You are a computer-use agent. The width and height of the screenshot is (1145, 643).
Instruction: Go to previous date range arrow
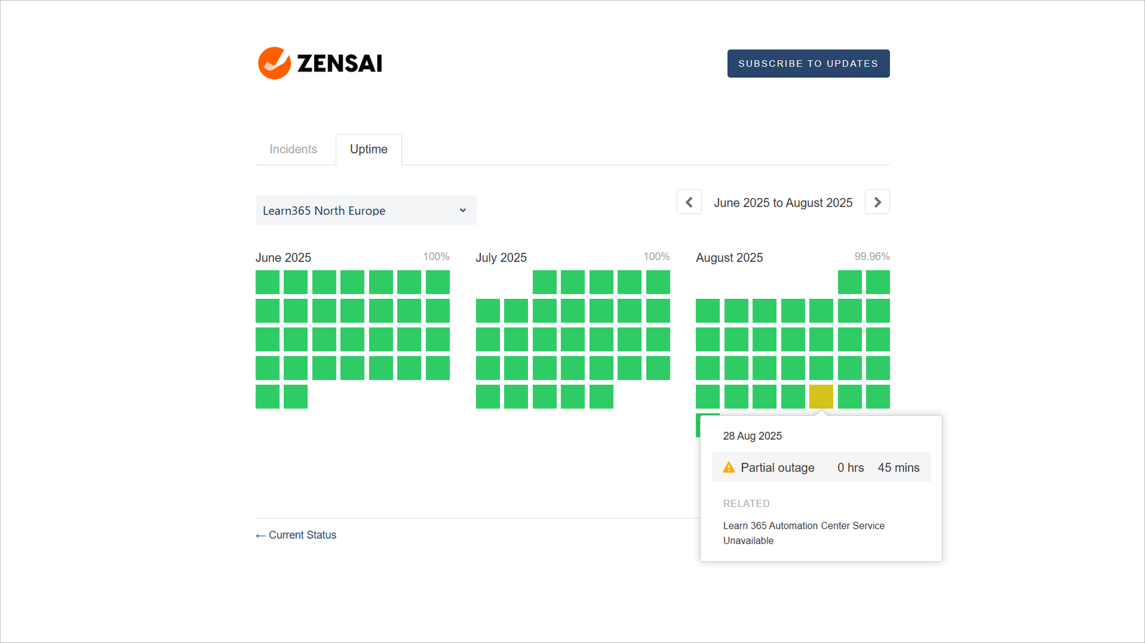[x=689, y=202]
